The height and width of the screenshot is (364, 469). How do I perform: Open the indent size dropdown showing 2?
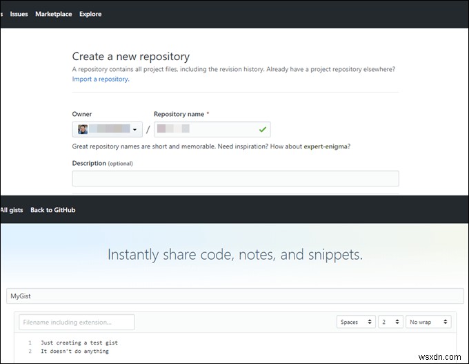[390, 322]
